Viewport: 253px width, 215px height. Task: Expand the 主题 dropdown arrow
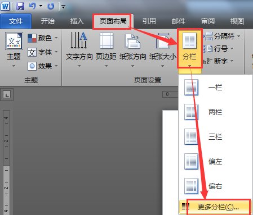point(14,66)
